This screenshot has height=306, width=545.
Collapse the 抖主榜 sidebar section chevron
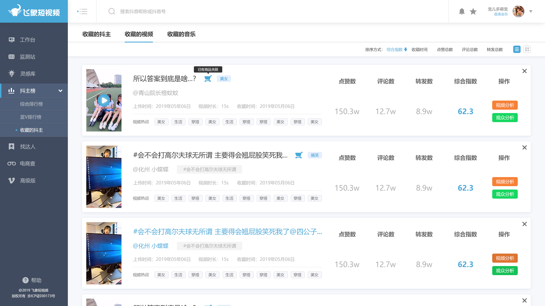(x=60, y=91)
